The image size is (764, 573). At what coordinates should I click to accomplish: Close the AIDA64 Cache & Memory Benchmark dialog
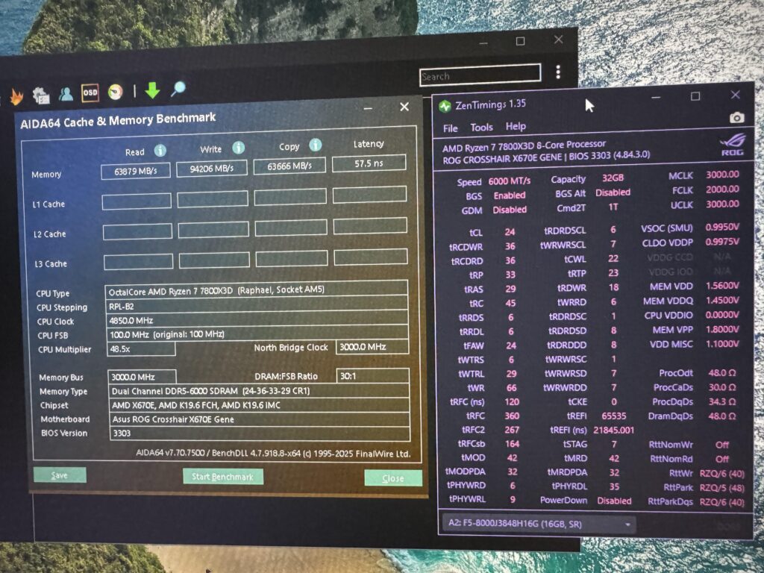click(404, 107)
